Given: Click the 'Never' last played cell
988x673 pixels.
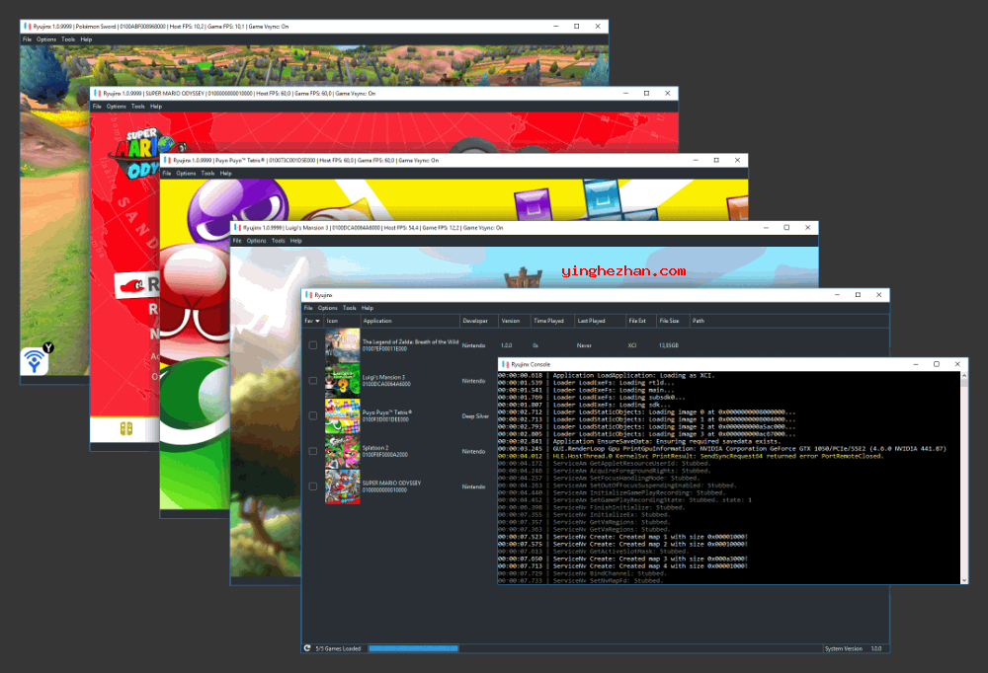Looking at the screenshot, I should (584, 345).
